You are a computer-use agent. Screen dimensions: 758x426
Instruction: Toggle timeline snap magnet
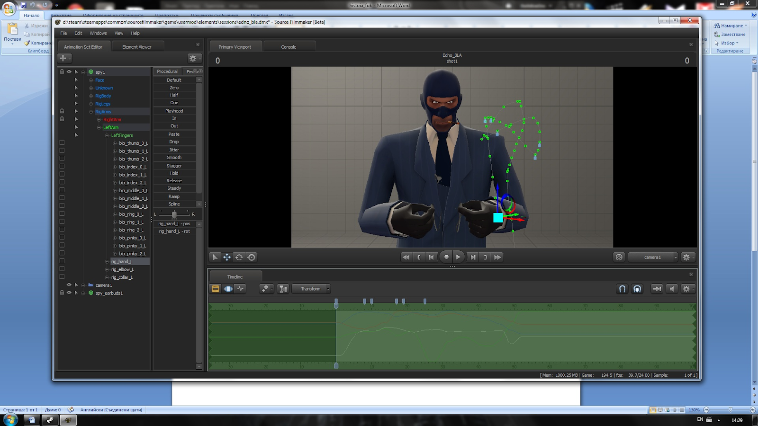pos(623,289)
